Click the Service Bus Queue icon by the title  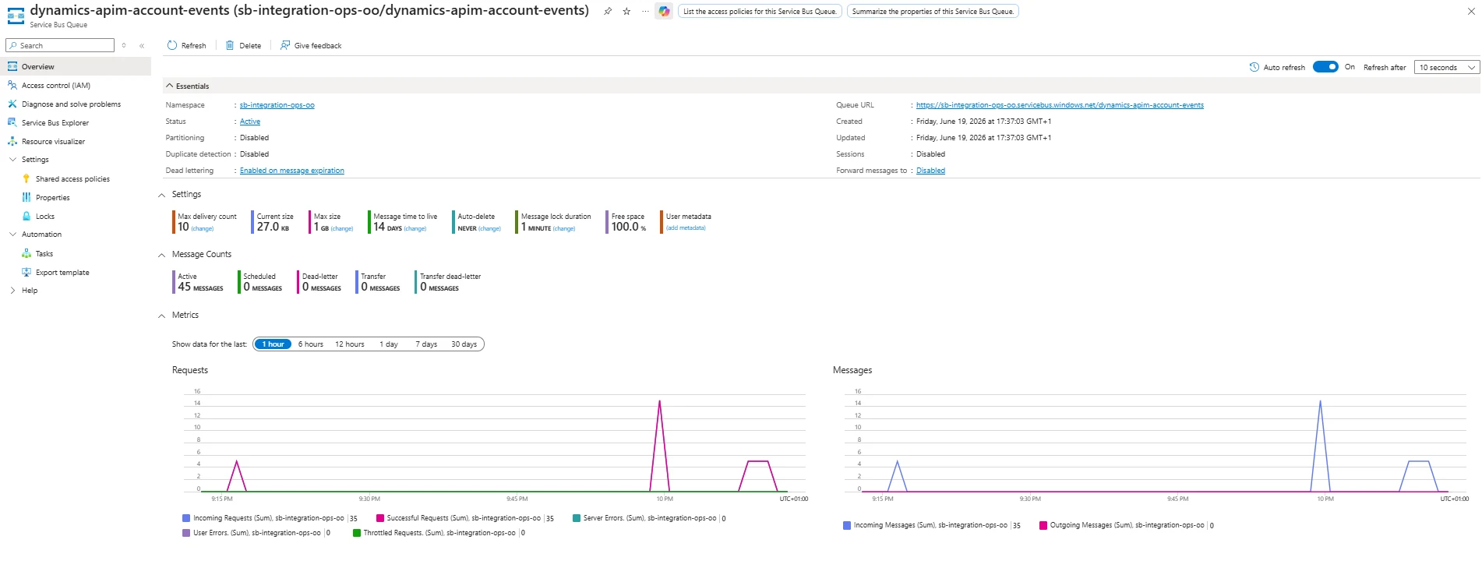[x=16, y=15]
